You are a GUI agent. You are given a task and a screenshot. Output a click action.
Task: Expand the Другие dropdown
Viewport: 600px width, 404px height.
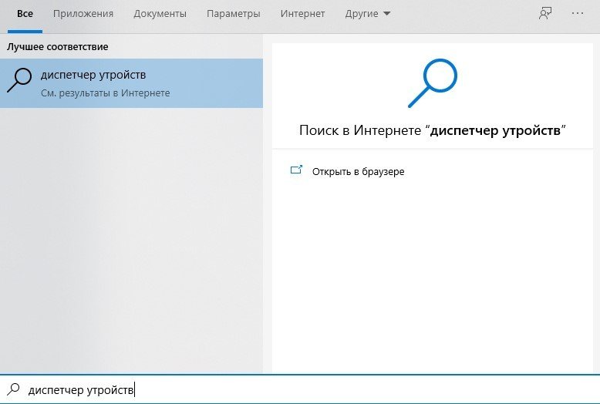(x=368, y=14)
